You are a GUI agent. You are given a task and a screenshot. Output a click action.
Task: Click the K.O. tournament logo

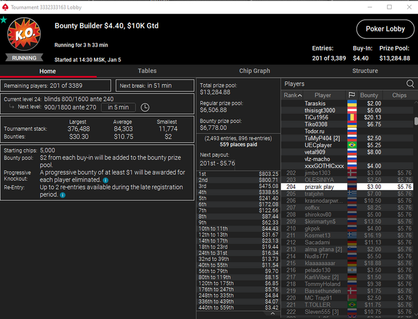[x=24, y=34]
